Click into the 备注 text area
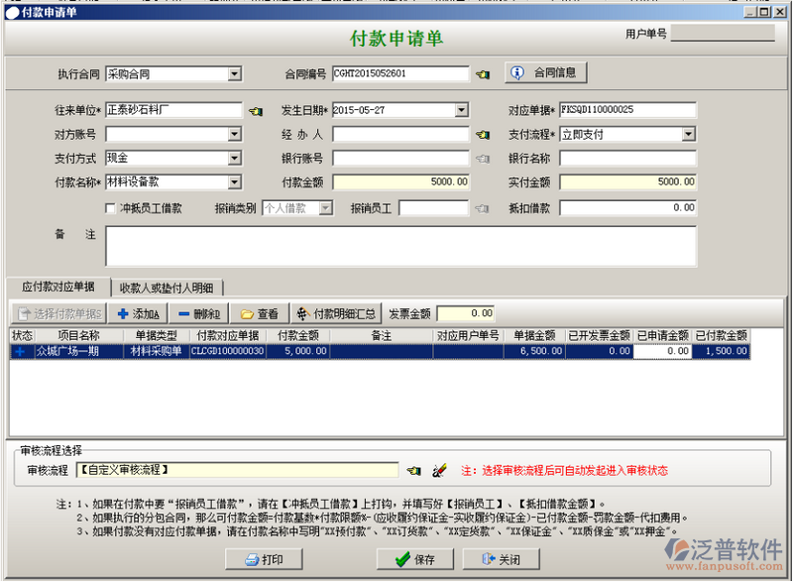Image resolution: width=793 pixels, height=582 pixels. coord(400,246)
